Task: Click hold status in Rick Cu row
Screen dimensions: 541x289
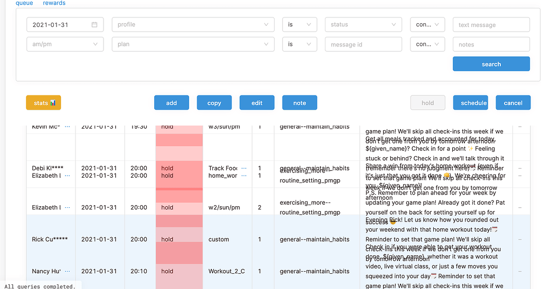Action: pyautogui.click(x=167, y=239)
